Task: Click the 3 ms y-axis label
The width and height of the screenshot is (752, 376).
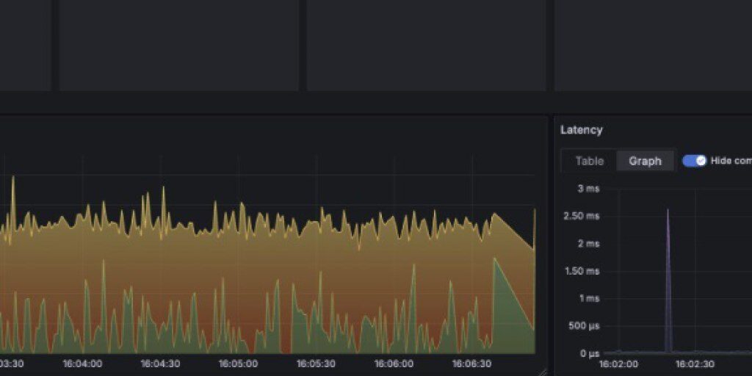Action: click(x=588, y=189)
